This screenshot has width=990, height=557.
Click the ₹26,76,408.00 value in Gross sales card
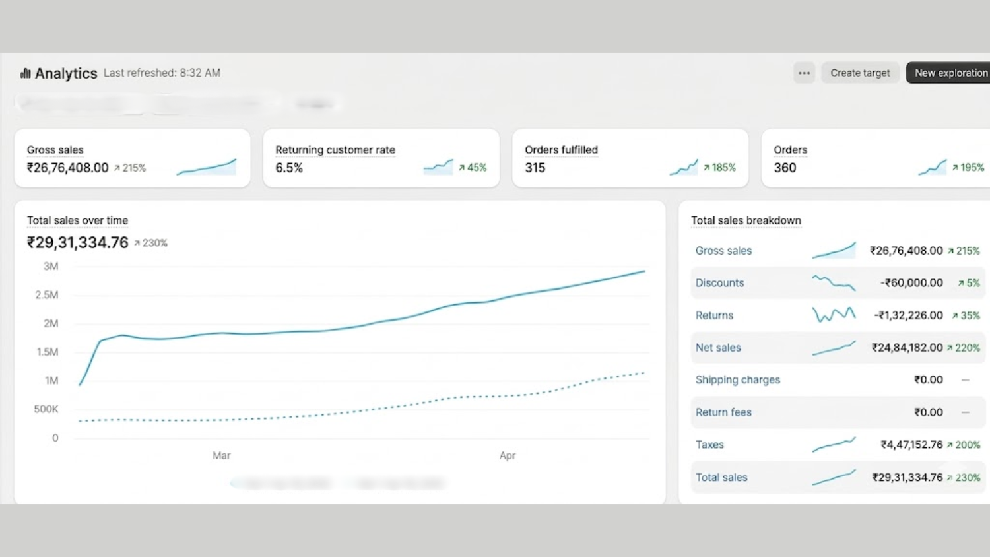point(67,168)
